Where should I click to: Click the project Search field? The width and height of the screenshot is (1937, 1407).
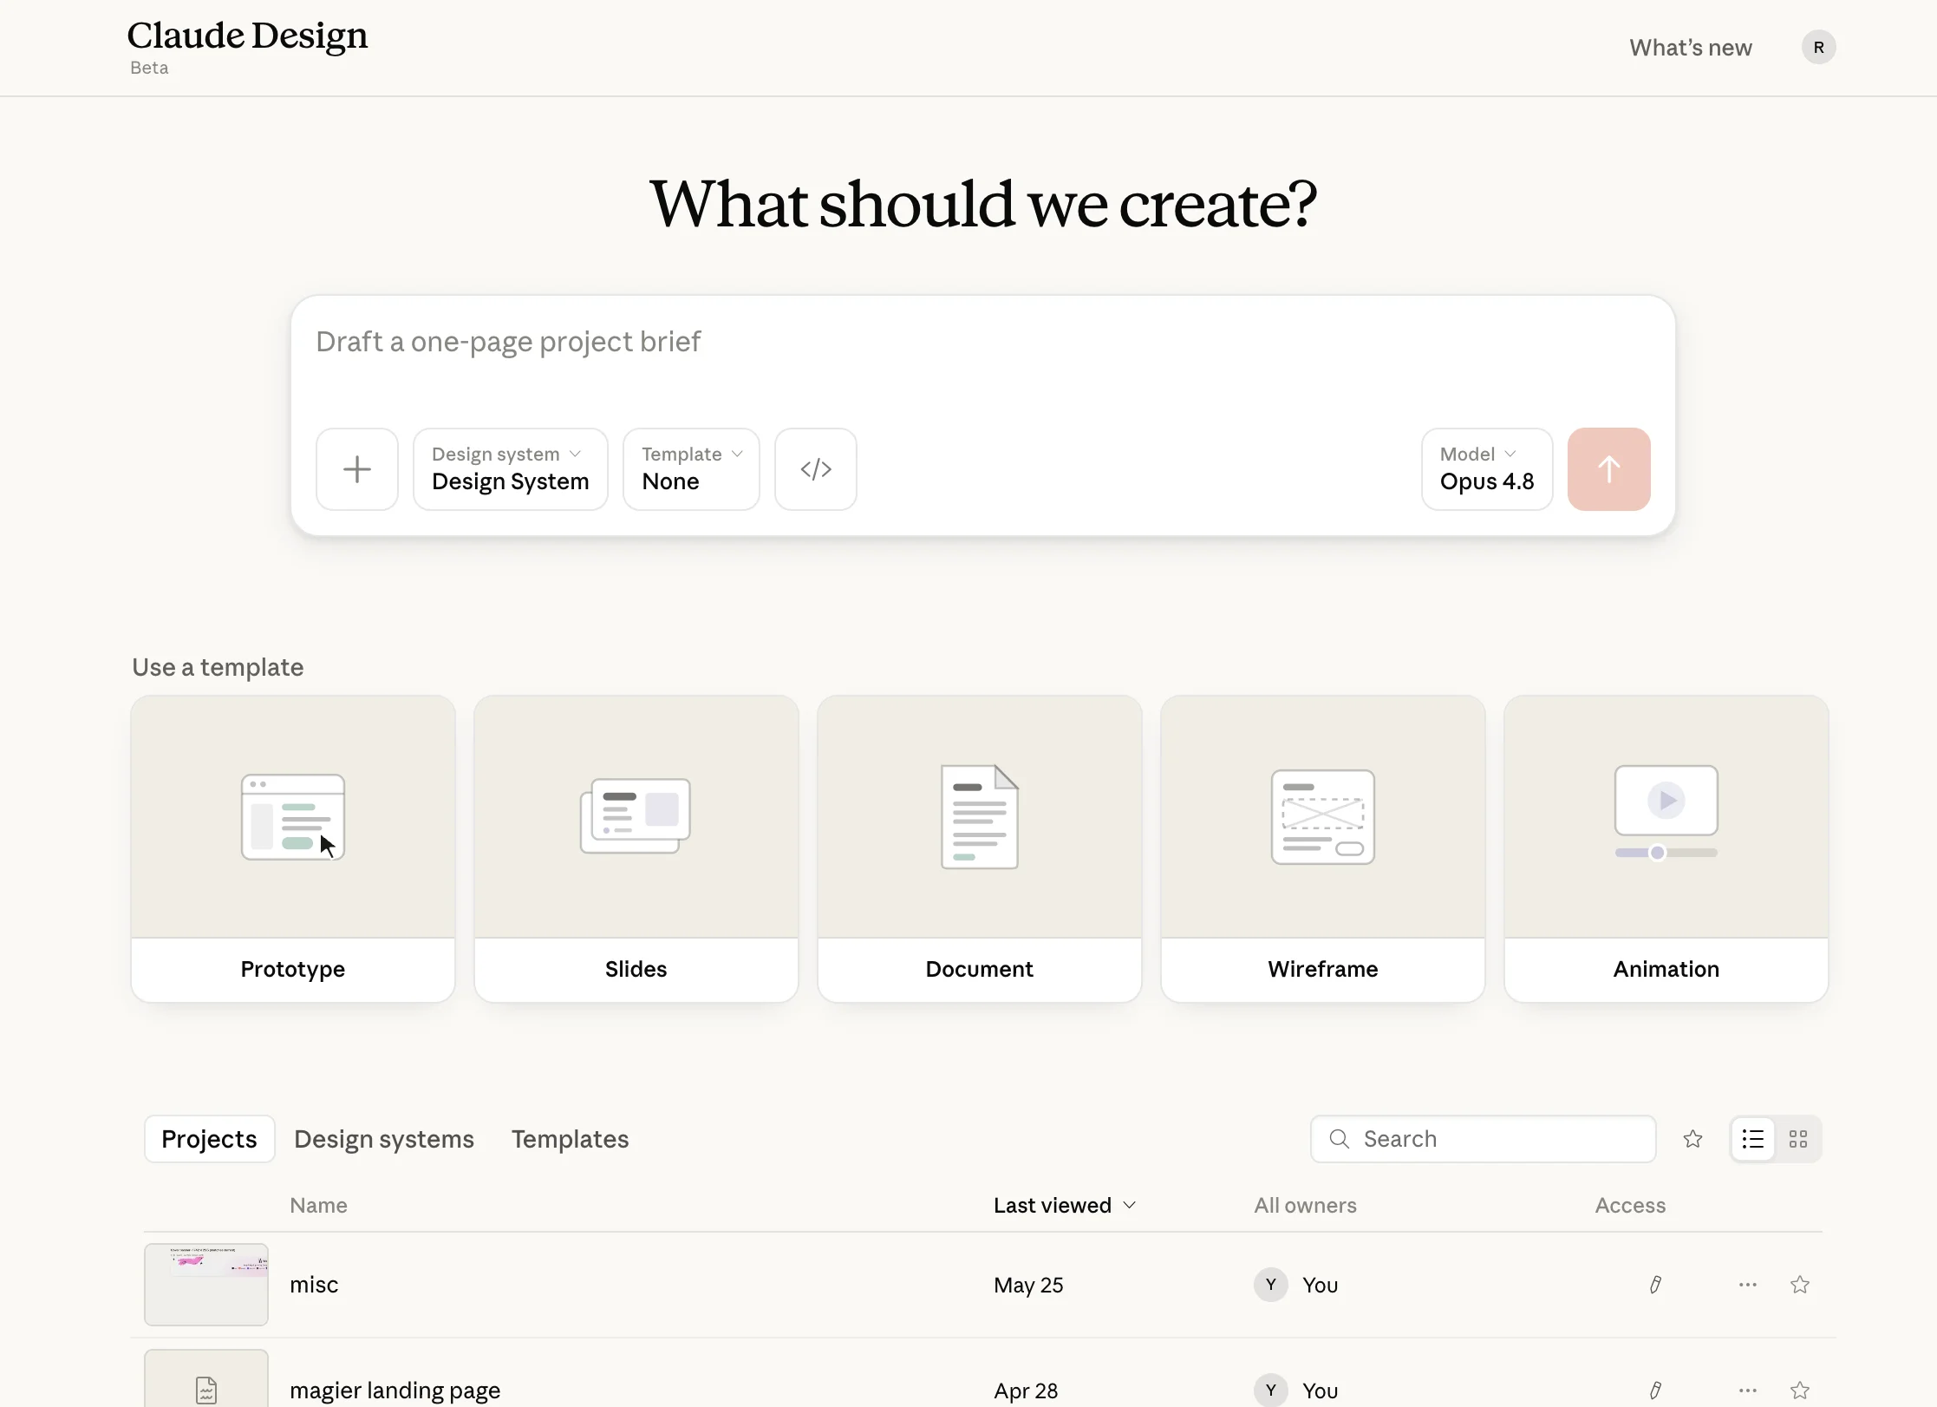1483,1139
